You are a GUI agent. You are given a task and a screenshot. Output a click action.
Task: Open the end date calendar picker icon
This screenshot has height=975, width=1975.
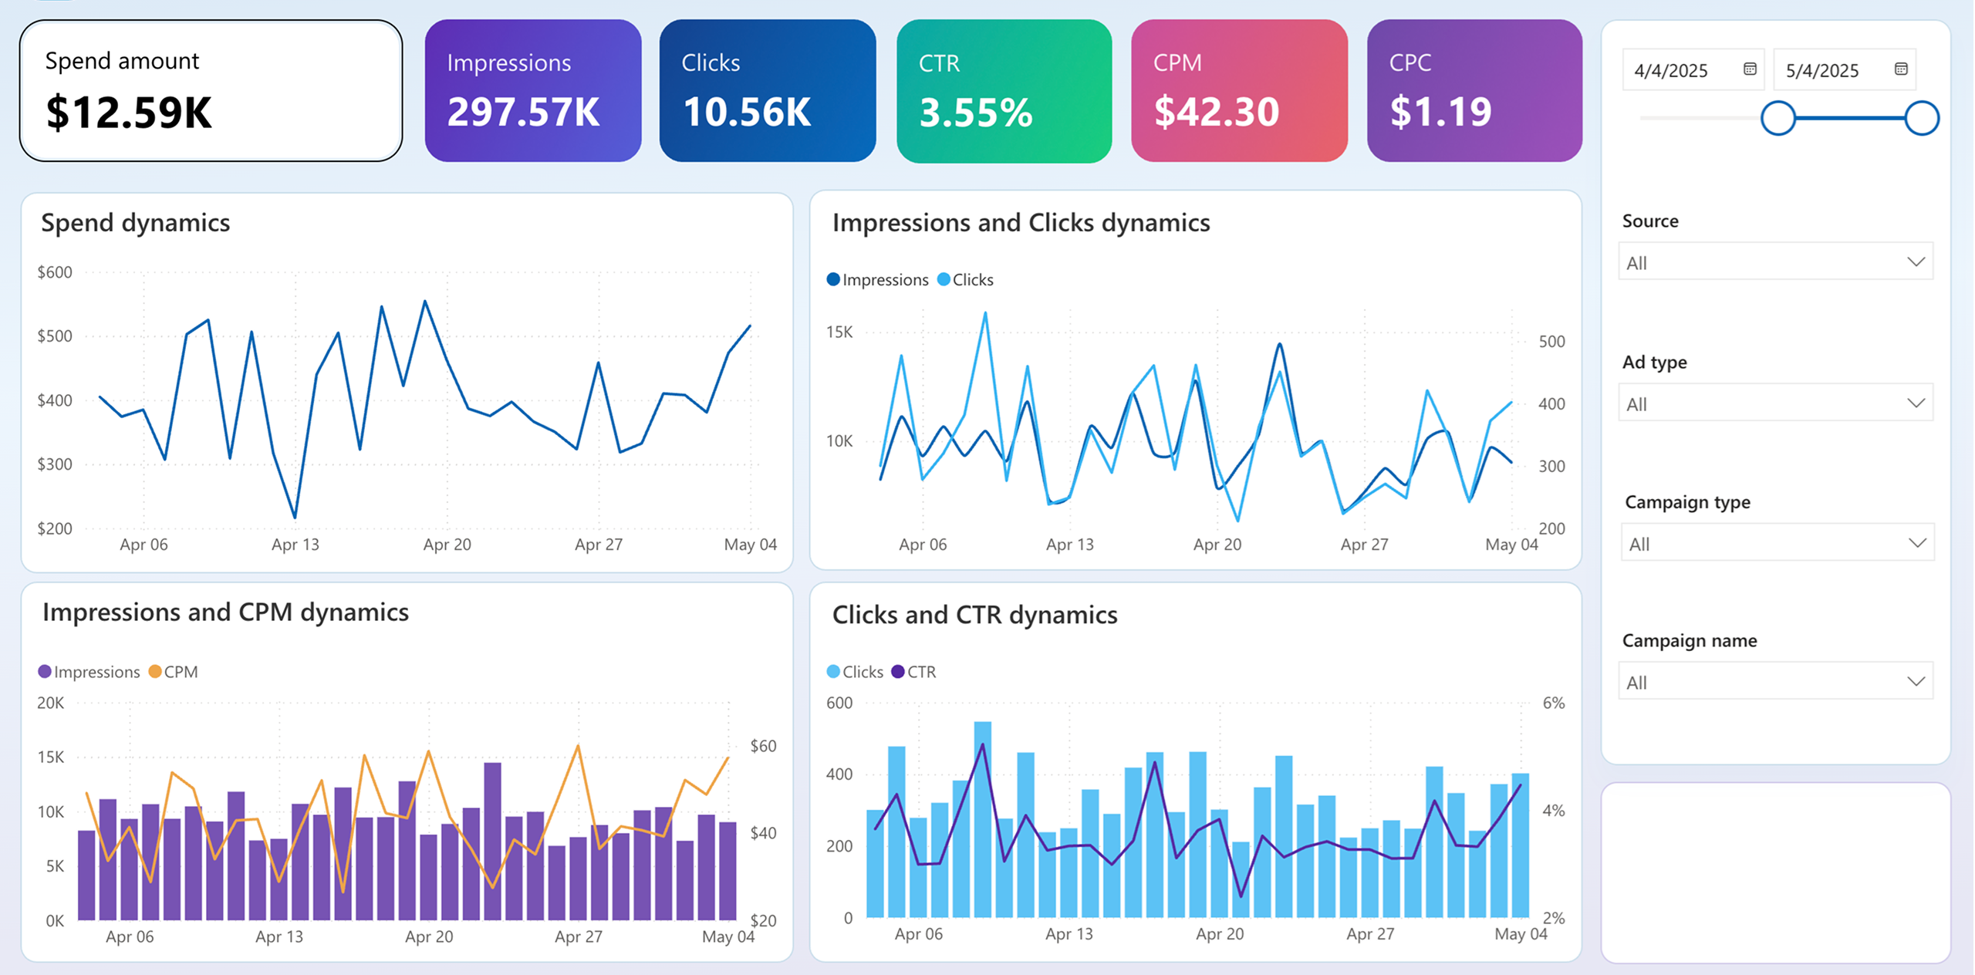pos(1901,69)
